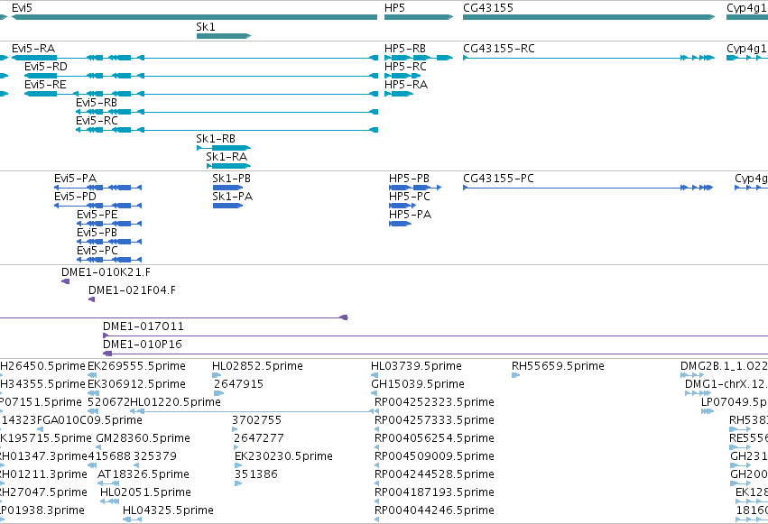768x524 pixels.
Task: Open EST GH15039.5prime
Action: 418,384
